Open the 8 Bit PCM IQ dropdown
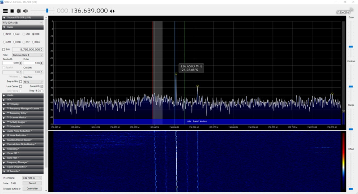This screenshot has width=358, height=194. [x=32, y=178]
